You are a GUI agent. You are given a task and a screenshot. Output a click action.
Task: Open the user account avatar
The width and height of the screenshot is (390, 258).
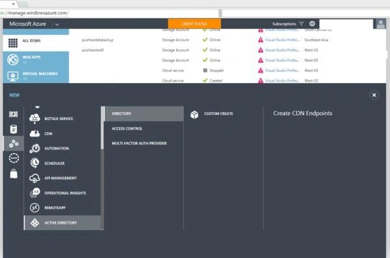(x=380, y=24)
